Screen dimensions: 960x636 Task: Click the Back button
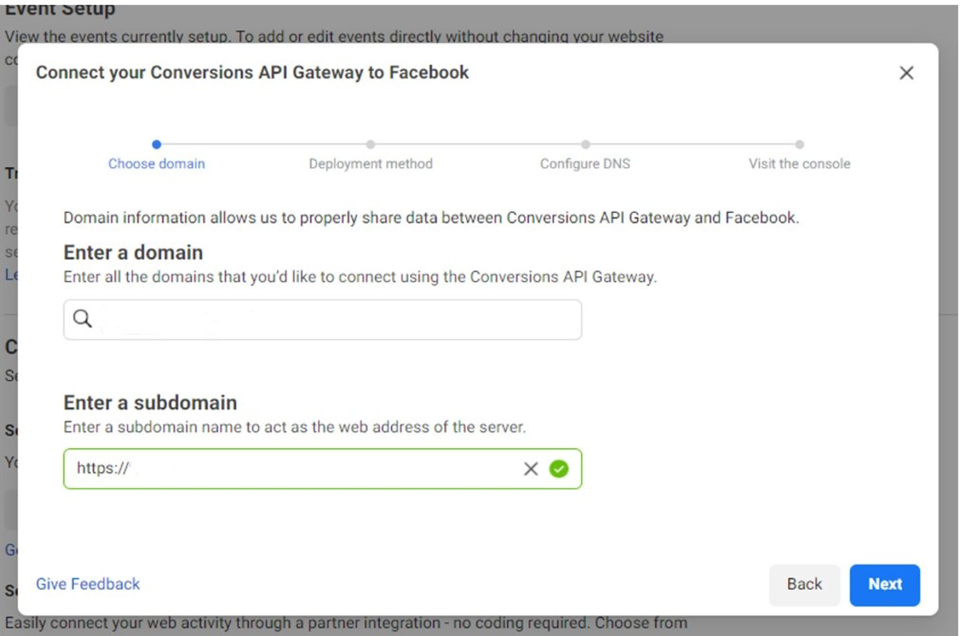click(805, 585)
